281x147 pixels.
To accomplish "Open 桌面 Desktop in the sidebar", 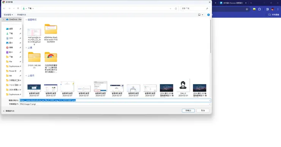I will point(11,29).
